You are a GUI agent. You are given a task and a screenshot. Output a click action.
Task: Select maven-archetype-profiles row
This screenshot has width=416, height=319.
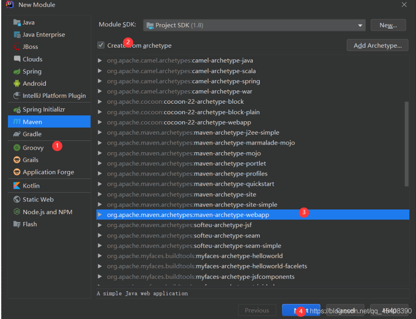(x=253, y=174)
